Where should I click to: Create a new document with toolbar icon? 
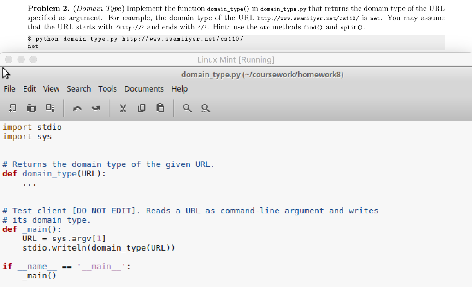(12, 108)
